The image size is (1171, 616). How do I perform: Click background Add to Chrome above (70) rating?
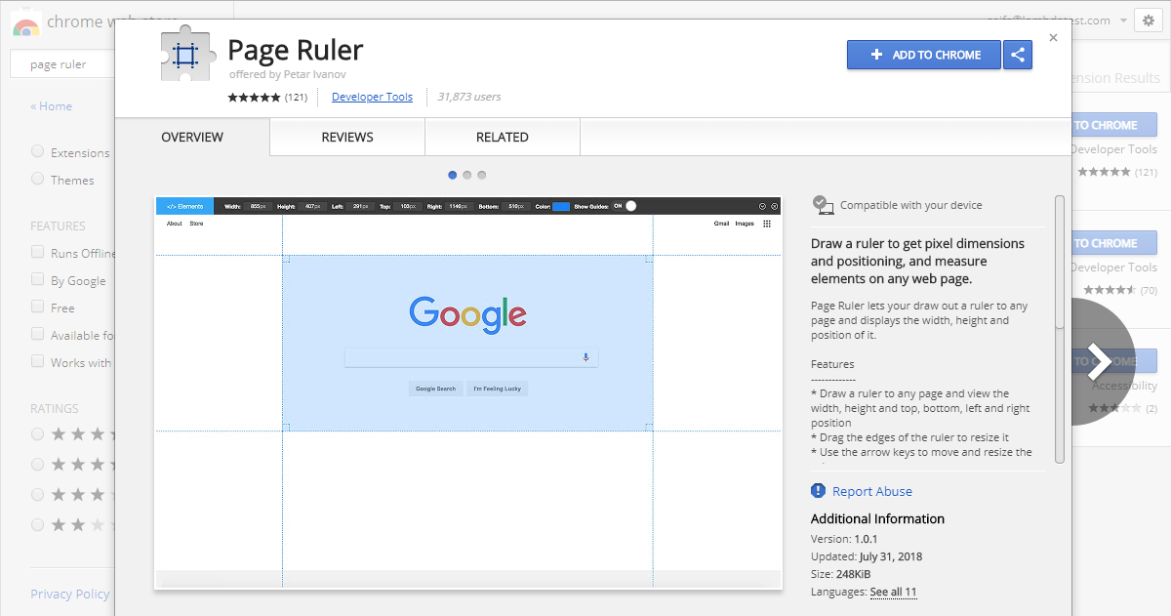(1114, 243)
